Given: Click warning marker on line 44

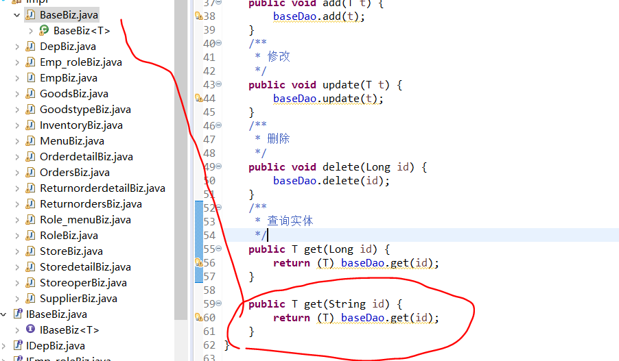Looking at the screenshot, I should click(198, 98).
